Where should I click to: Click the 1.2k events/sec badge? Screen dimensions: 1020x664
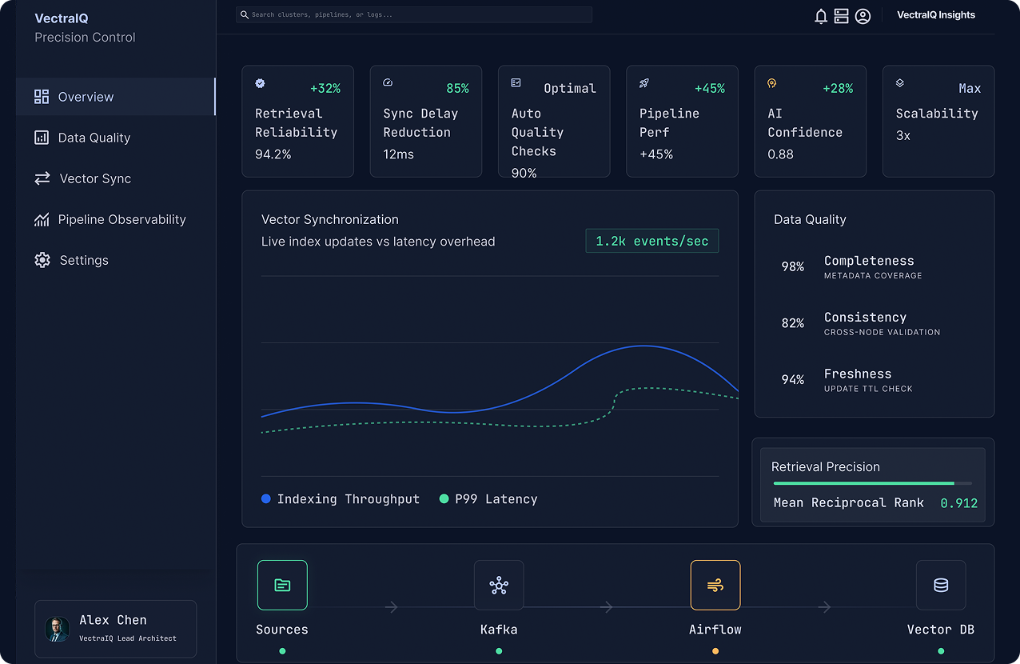pyautogui.click(x=652, y=241)
